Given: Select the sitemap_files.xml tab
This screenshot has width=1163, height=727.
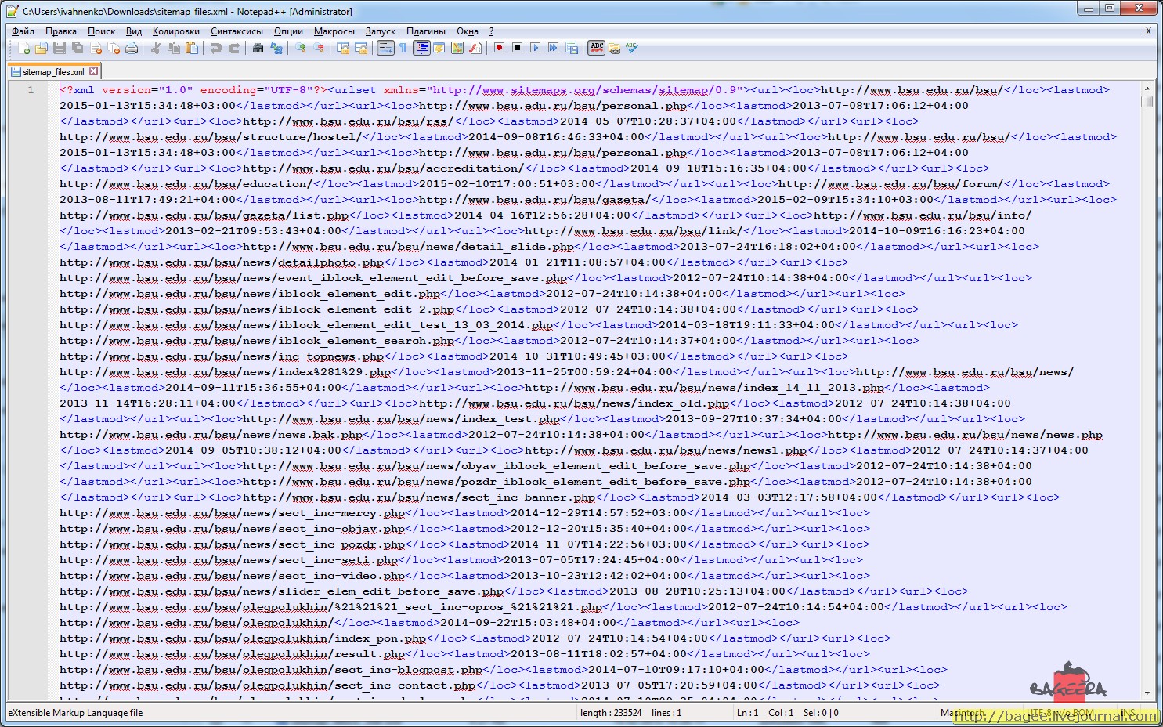Looking at the screenshot, I should (x=54, y=71).
